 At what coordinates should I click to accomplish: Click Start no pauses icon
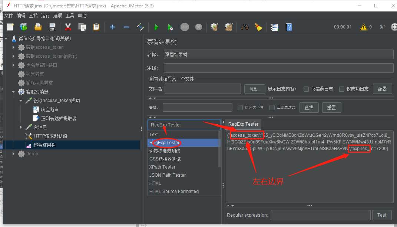point(171,27)
